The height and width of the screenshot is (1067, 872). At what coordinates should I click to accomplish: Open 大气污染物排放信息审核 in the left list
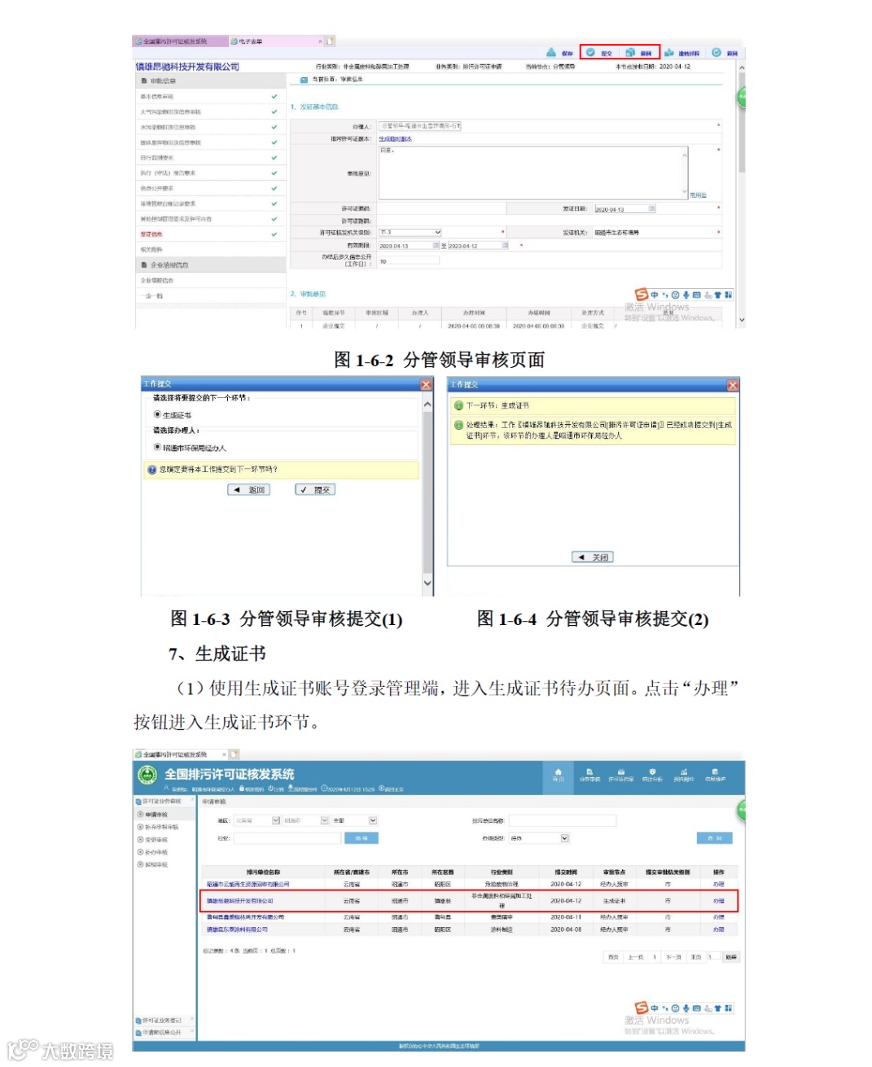(209, 112)
